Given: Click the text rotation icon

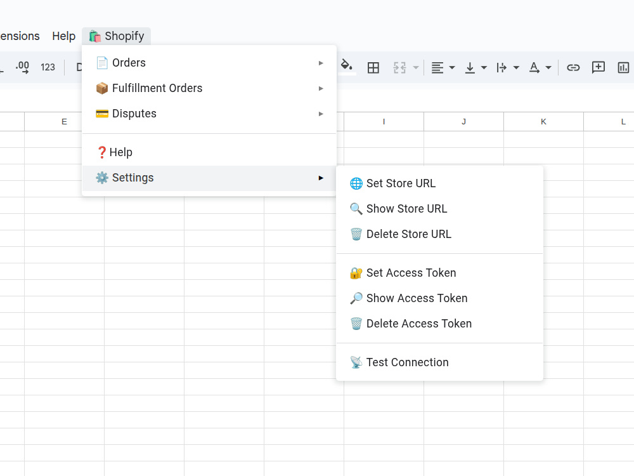Looking at the screenshot, I should point(534,68).
